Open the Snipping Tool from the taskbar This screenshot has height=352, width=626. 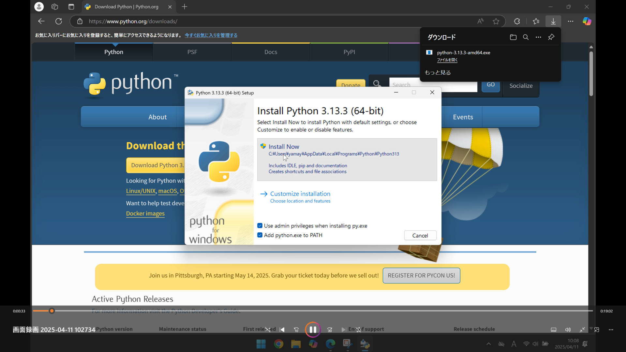coord(348,344)
